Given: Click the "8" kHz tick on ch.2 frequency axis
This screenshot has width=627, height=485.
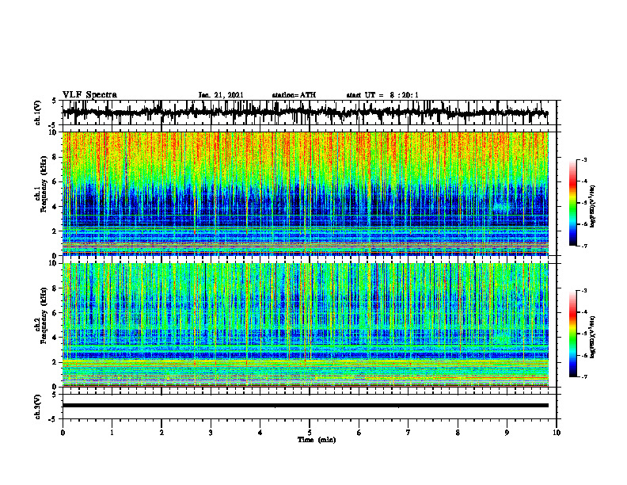Looking at the screenshot, I should pos(55,288).
